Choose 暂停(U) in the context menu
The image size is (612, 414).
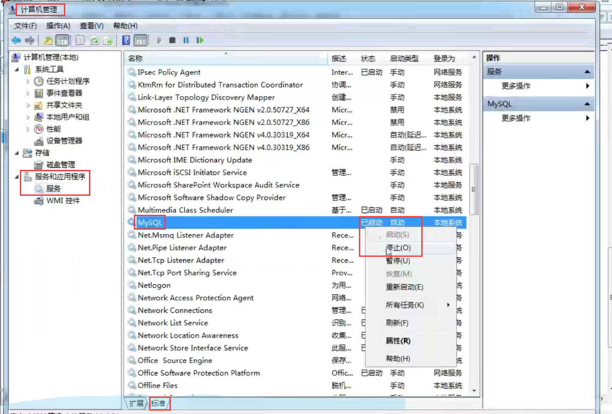(410, 261)
